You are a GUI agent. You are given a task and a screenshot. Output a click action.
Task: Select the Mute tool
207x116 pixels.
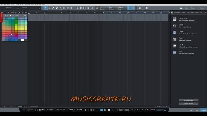pos(64,8)
